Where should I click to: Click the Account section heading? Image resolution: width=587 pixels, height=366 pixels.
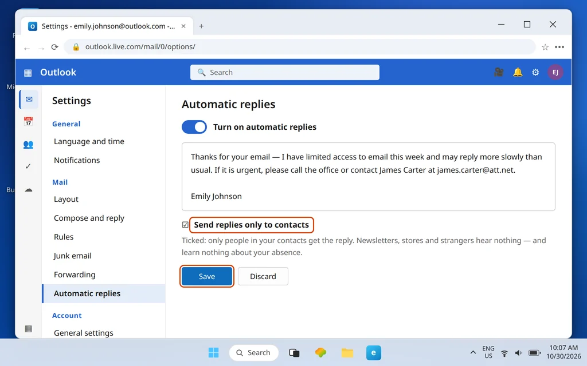point(66,316)
